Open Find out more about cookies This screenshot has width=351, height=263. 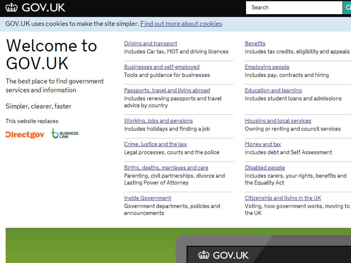(x=181, y=24)
